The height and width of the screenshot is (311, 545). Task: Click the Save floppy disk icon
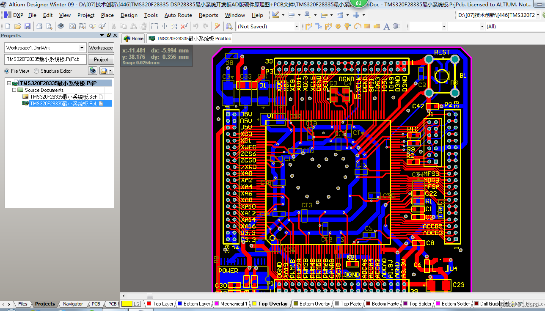tap(28, 26)
